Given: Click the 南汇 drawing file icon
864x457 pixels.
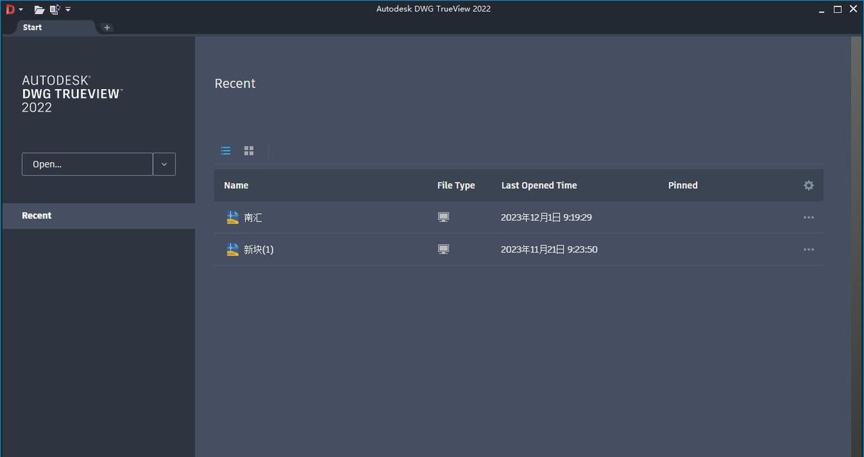Looking at the screenshot, I should click(x=233, y=217).
